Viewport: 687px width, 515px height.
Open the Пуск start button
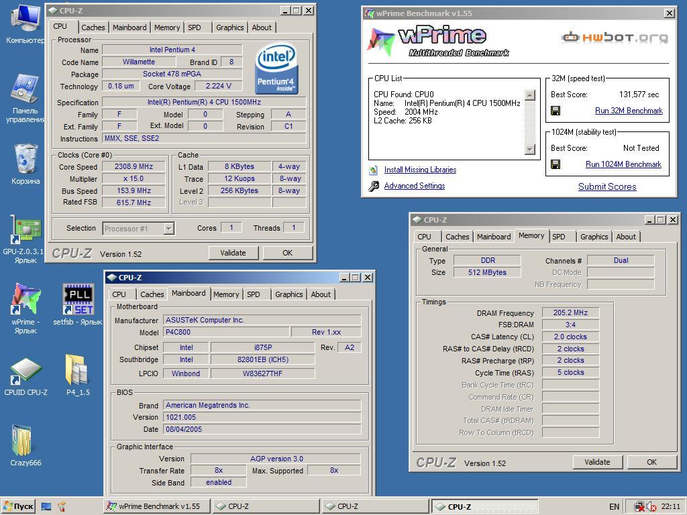(18, 507)
